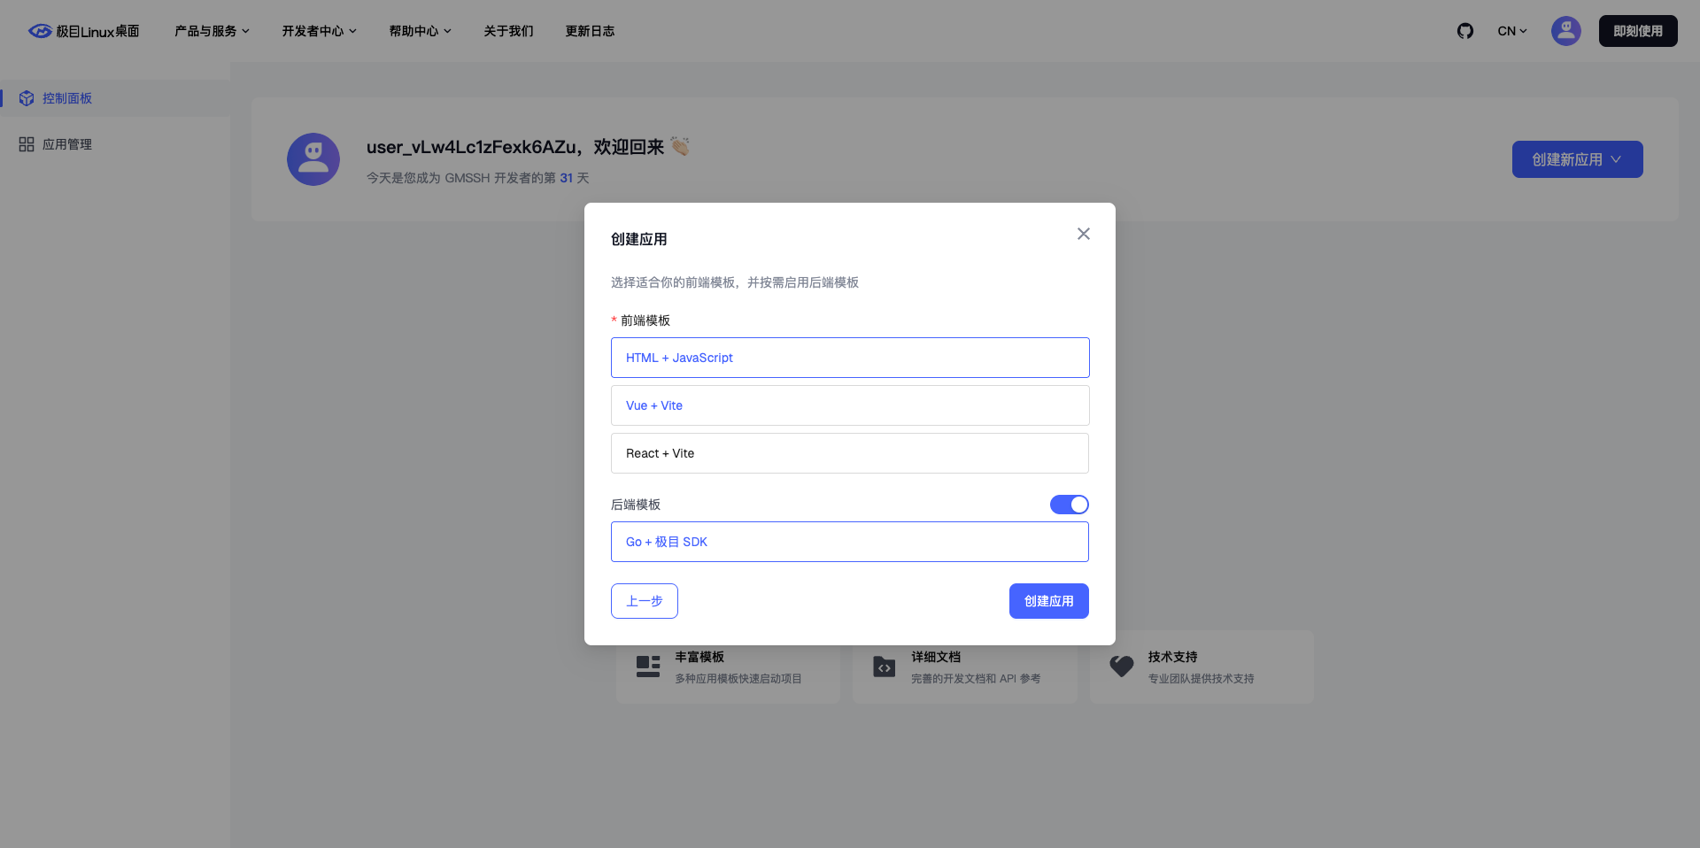Click the 丰富模板 card title
This screenshot has width=1700, height=848.
699,657
